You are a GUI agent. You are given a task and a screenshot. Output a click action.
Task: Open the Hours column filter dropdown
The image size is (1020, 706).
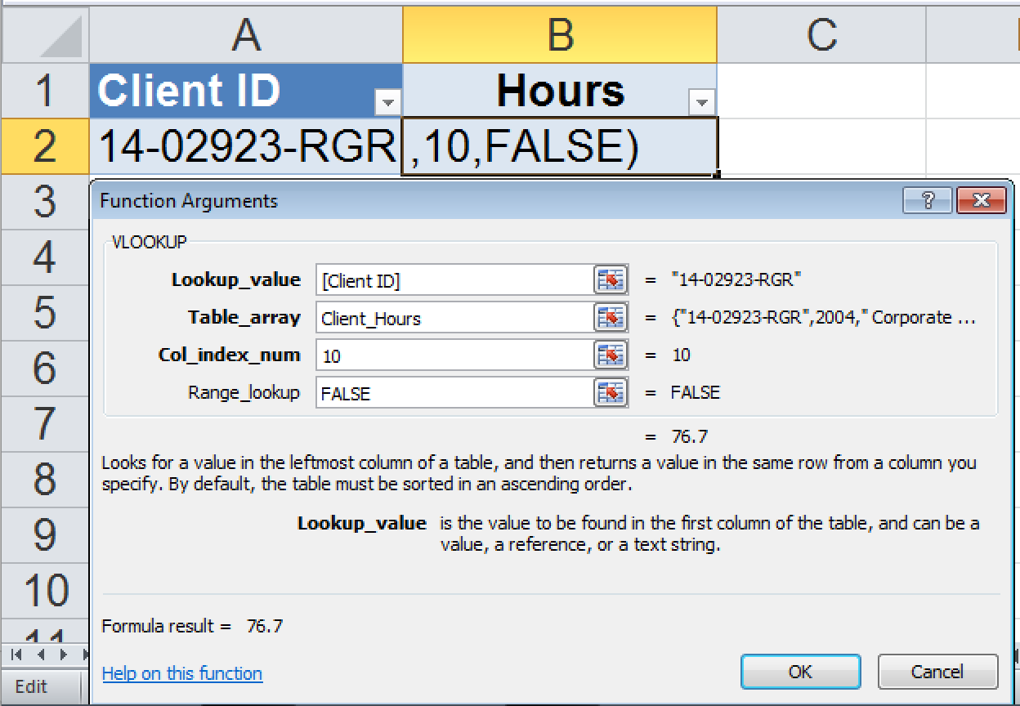(x=701, y=102)
